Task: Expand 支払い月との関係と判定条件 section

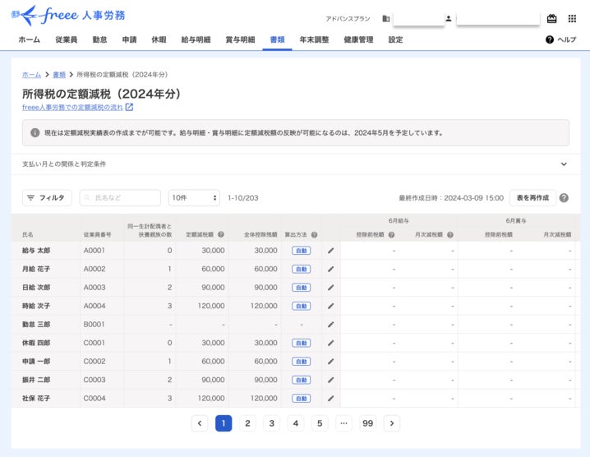Action: tap(564, 164)
